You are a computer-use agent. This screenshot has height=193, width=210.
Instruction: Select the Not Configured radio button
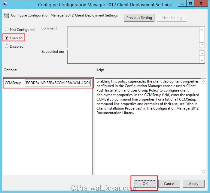tap(6, 29)
